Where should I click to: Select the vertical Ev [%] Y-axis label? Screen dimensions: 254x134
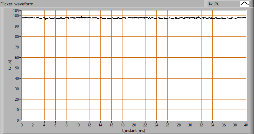[10, 65]
